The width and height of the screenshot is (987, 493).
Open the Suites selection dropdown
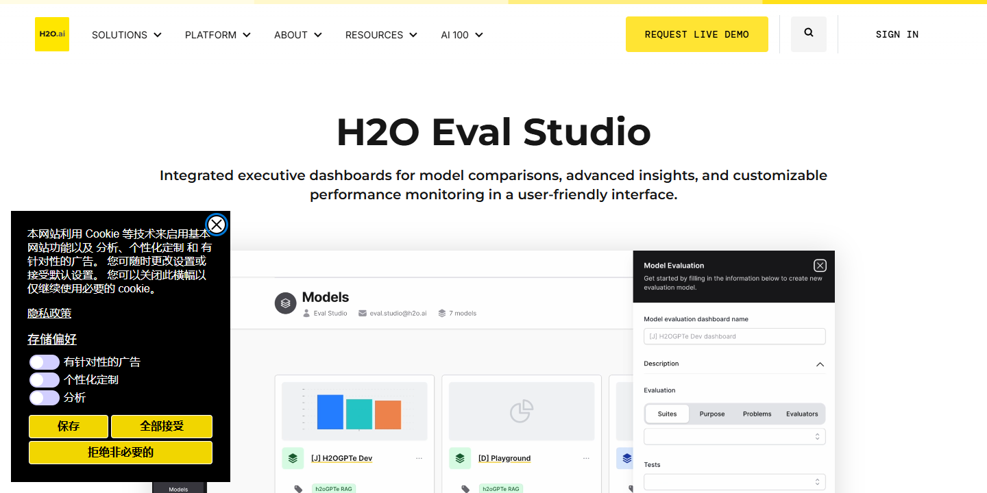click(735, 437)
